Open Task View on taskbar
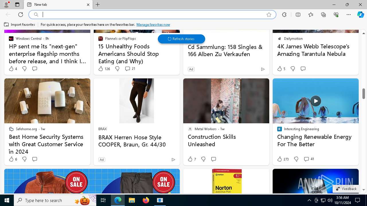Image resolution: width=367 pixels, height=206 pixels. click(x=103, y=200)
